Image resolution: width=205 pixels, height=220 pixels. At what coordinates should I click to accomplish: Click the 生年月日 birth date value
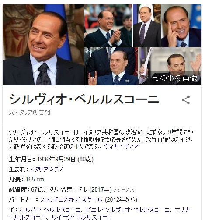(x=65, y=159)
